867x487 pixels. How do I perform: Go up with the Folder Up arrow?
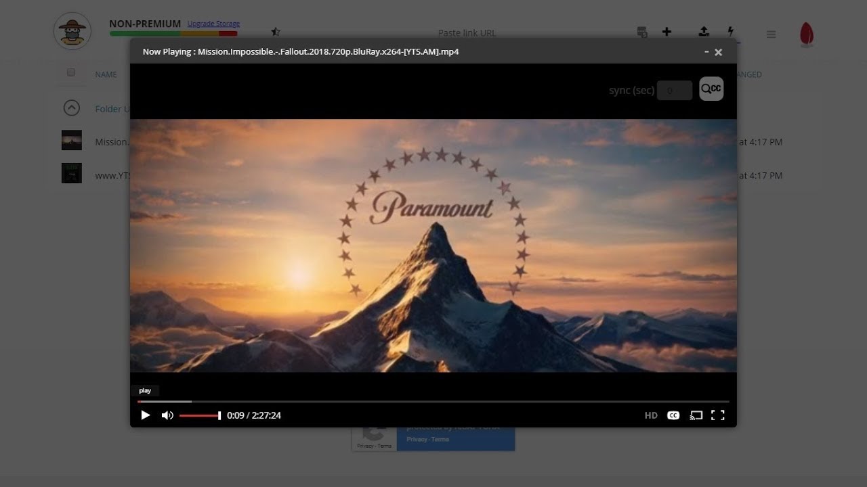click(x=72, y=108)
